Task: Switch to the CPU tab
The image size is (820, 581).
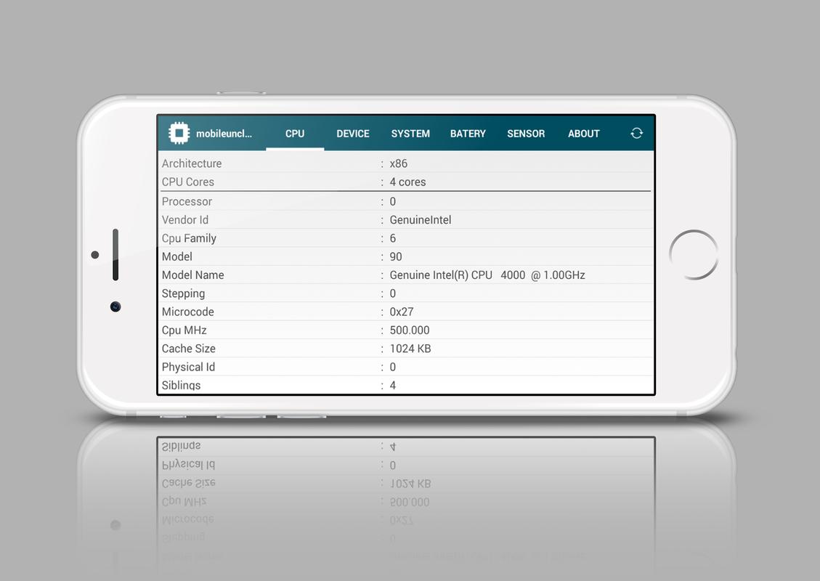Action: tap(295, 134)
